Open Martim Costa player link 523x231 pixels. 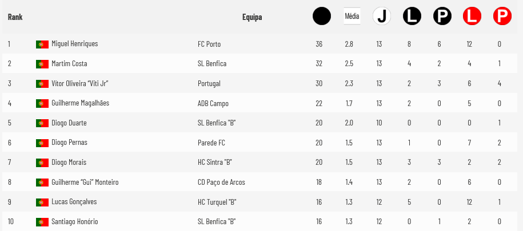click(69, 63)
